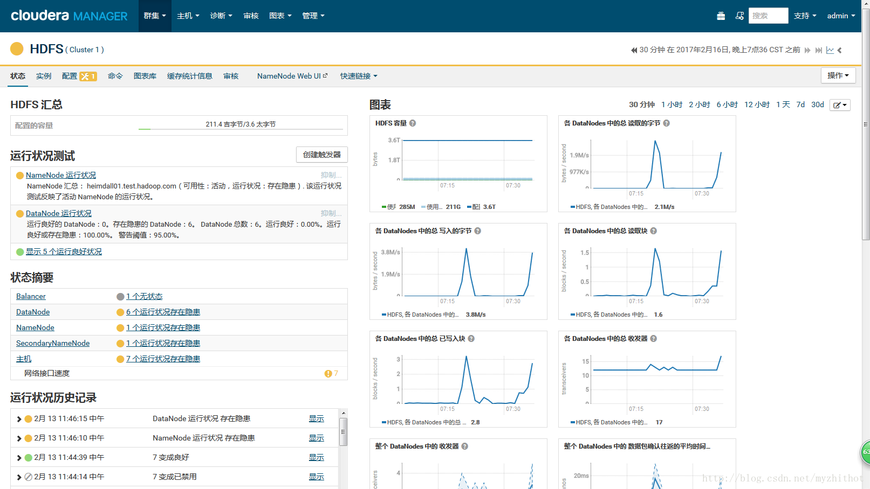The width and height of the screenshot is (870, 489).
Task: Open 7 个运行状况存在隐患 hosts link
Action: pos(163,359)
